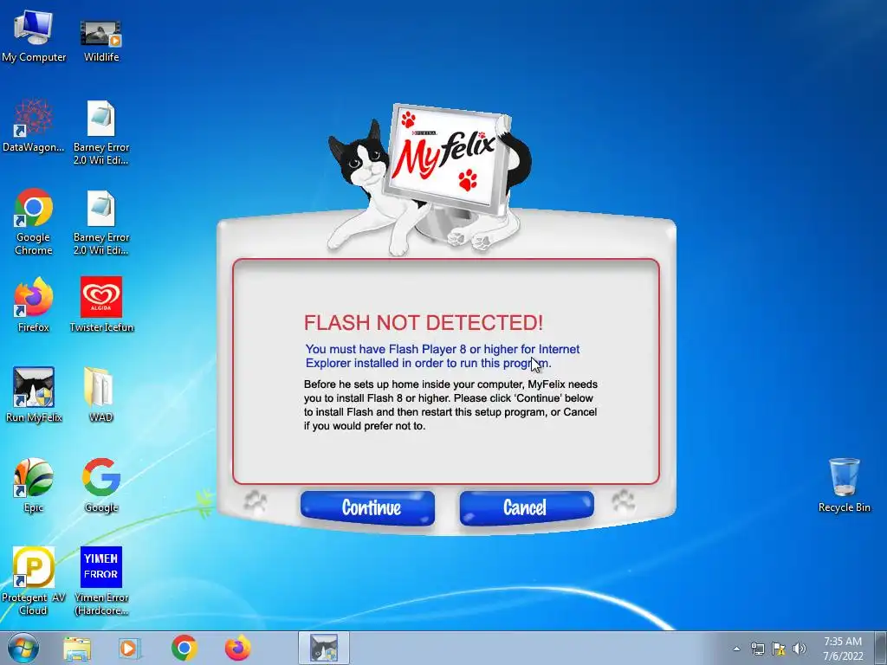Select the upper Barney Error 2.0 Wii file
The height and width of the screenshot is (665, 887).
tap(101, 132)
